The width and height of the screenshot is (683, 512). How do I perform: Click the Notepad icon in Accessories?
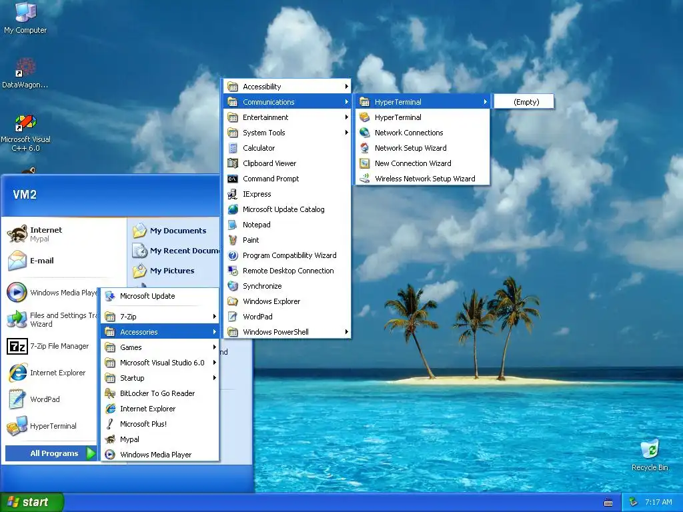click(233, 225)
